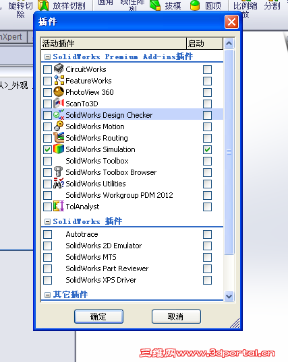Check TolAnalyst startup checkbox
This screenshot has height=362, width=288.
point(207,207)
